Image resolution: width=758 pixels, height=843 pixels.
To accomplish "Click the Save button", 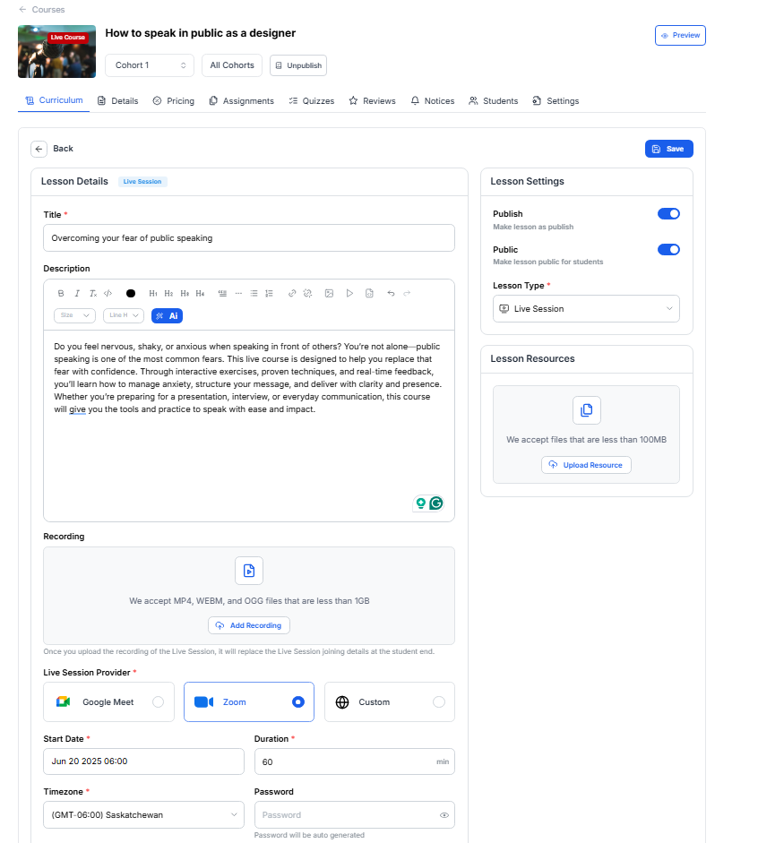I will coord(668,149).
